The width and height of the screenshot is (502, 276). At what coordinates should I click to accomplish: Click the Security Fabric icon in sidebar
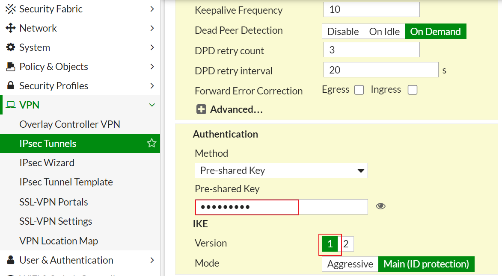pyautogui.click(x=10, y=9)
